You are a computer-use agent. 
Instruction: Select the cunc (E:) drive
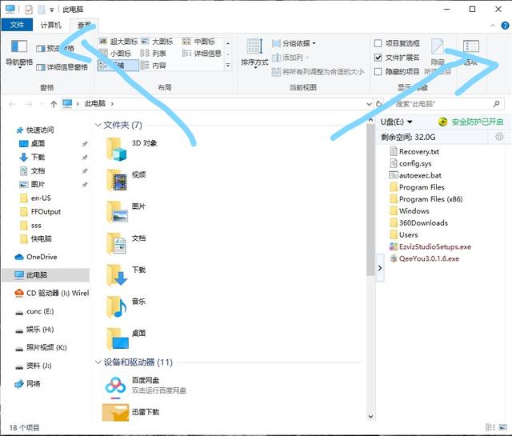pos(34,311)
